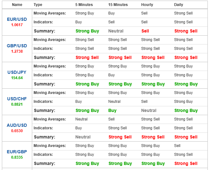Click the USD/JPY price 154.64

pos(17,78)
